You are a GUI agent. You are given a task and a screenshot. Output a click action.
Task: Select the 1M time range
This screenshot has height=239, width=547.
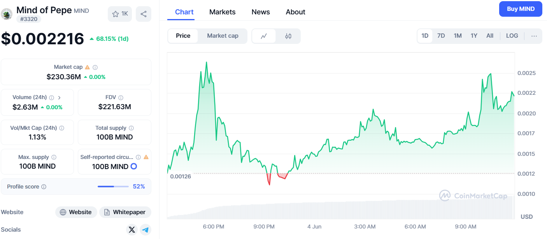coord(458,36)
